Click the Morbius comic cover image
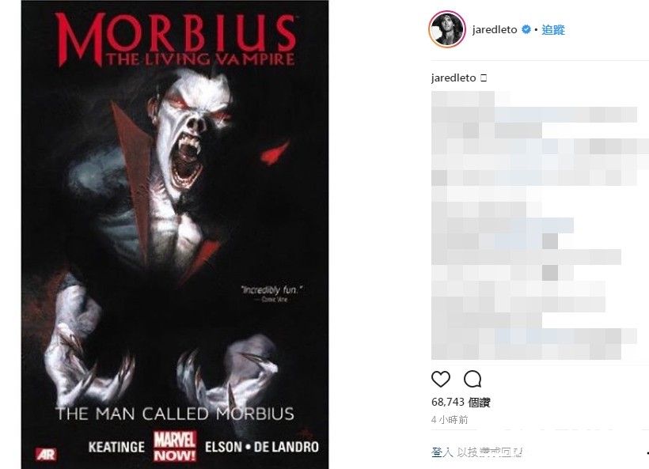The width and height of the screenshot is (649, 469). tap(175, 234)
